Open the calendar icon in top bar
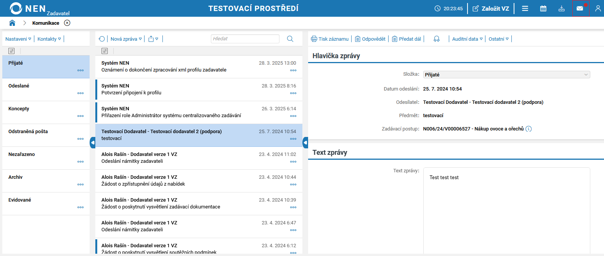This screenshot has width=604, height=256. pyautogui.click(x=543, y=8)
